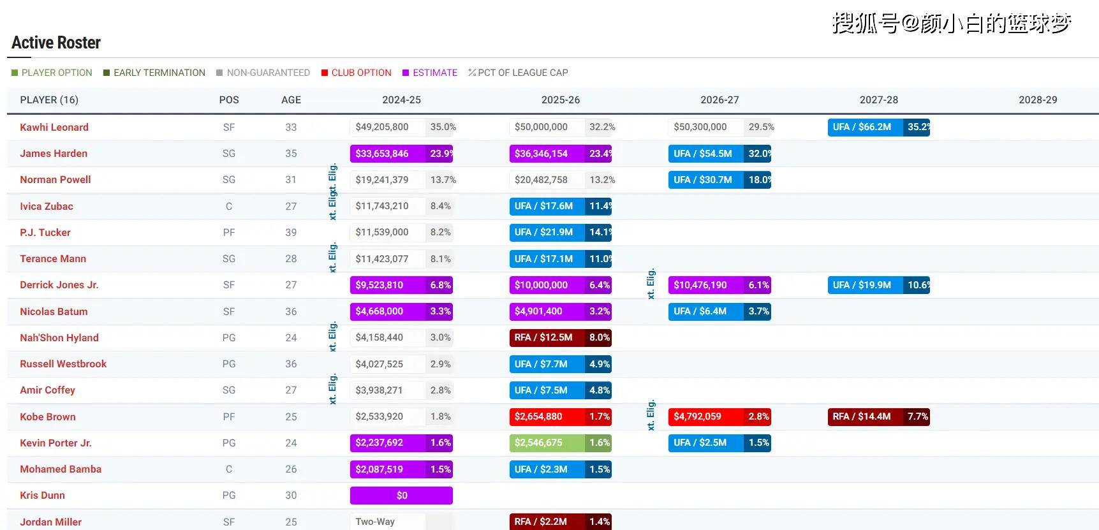Screen dimensions: 1099x530
Task: Click the PCT OF LEAGUE CAP percent icon
Action: 472,73
